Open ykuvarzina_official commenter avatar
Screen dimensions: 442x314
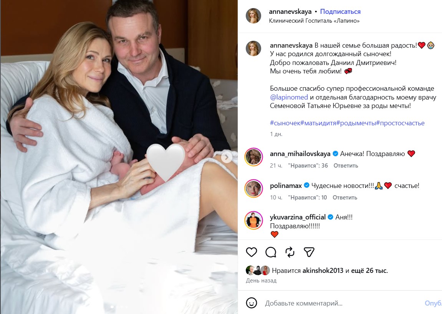pos(253,220)
